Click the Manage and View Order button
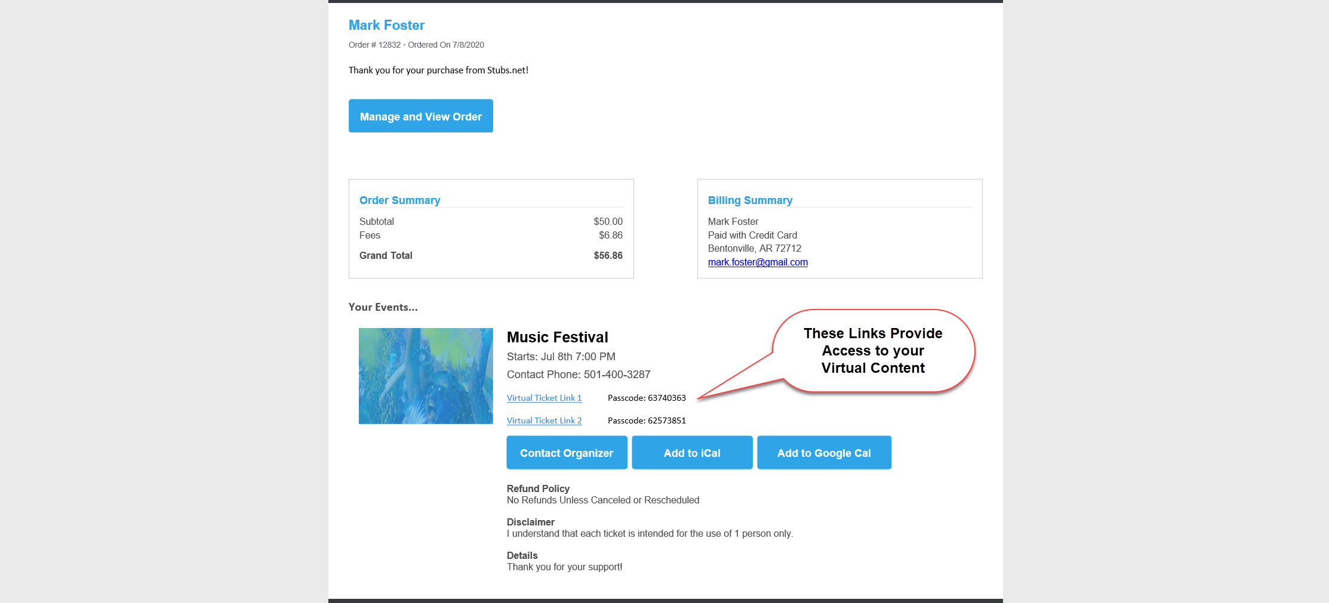Screen dimensions: 1329x603 420,116
